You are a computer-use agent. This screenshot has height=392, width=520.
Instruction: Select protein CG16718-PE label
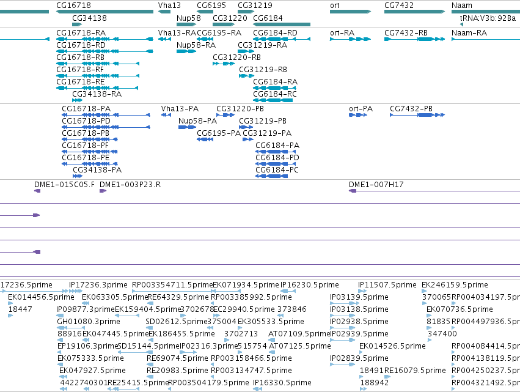tap(86, 158)
